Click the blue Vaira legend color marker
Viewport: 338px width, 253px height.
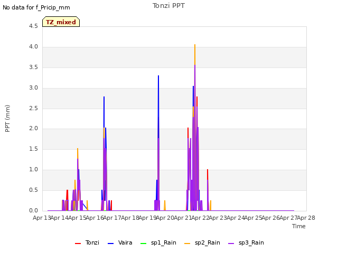pos(110,244)
